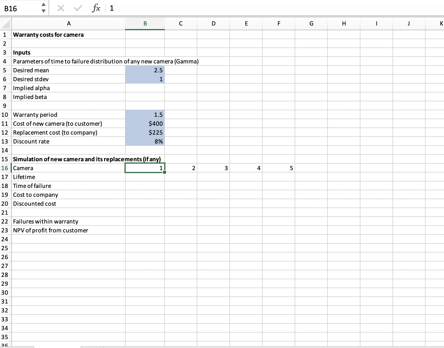444x348 pixels.
Task: Select column C header
Action: pos(181,24)
